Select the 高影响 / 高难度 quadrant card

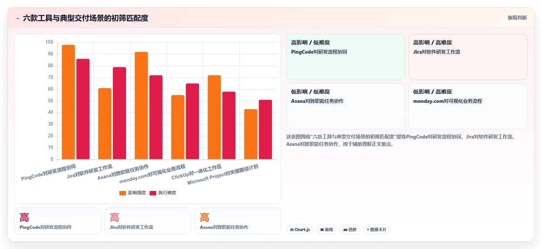click(x=468, y=57)
